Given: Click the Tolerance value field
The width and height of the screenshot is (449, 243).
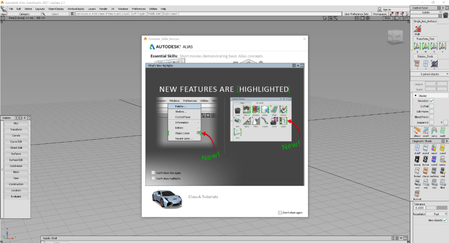Looking at the screenshot, I should click(420, 208).
